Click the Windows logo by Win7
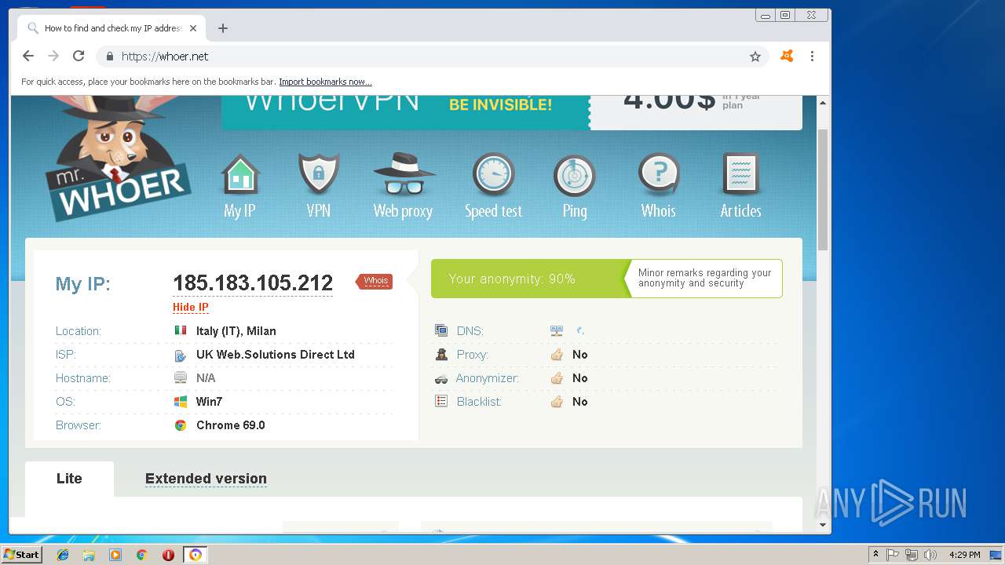This screenshot has width=1005, height=565. tap(181, 402)
